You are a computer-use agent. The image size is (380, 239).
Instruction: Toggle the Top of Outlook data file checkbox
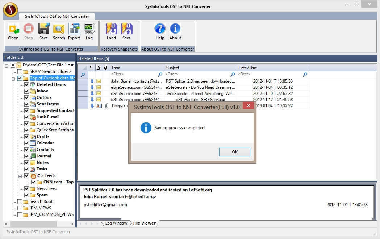click(20, 78)
